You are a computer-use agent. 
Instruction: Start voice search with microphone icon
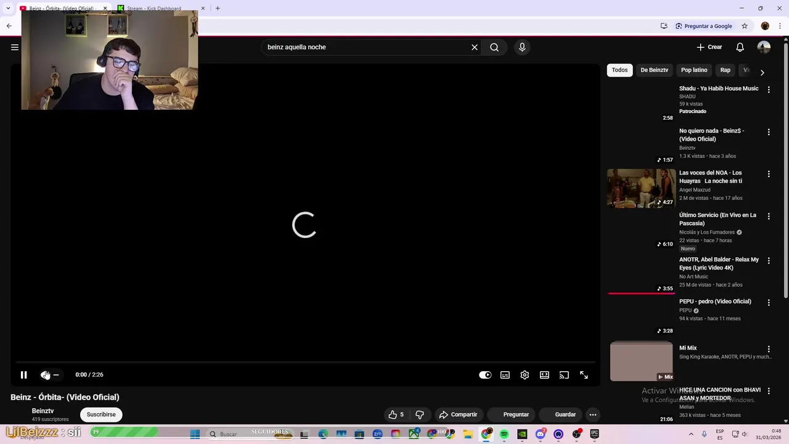[522, 47]
